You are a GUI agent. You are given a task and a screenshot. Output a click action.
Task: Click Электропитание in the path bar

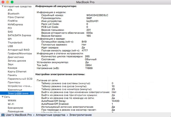click(x=80, y=115)
